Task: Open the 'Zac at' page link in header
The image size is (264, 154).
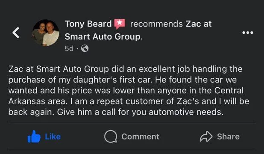Action: (199, 24)
